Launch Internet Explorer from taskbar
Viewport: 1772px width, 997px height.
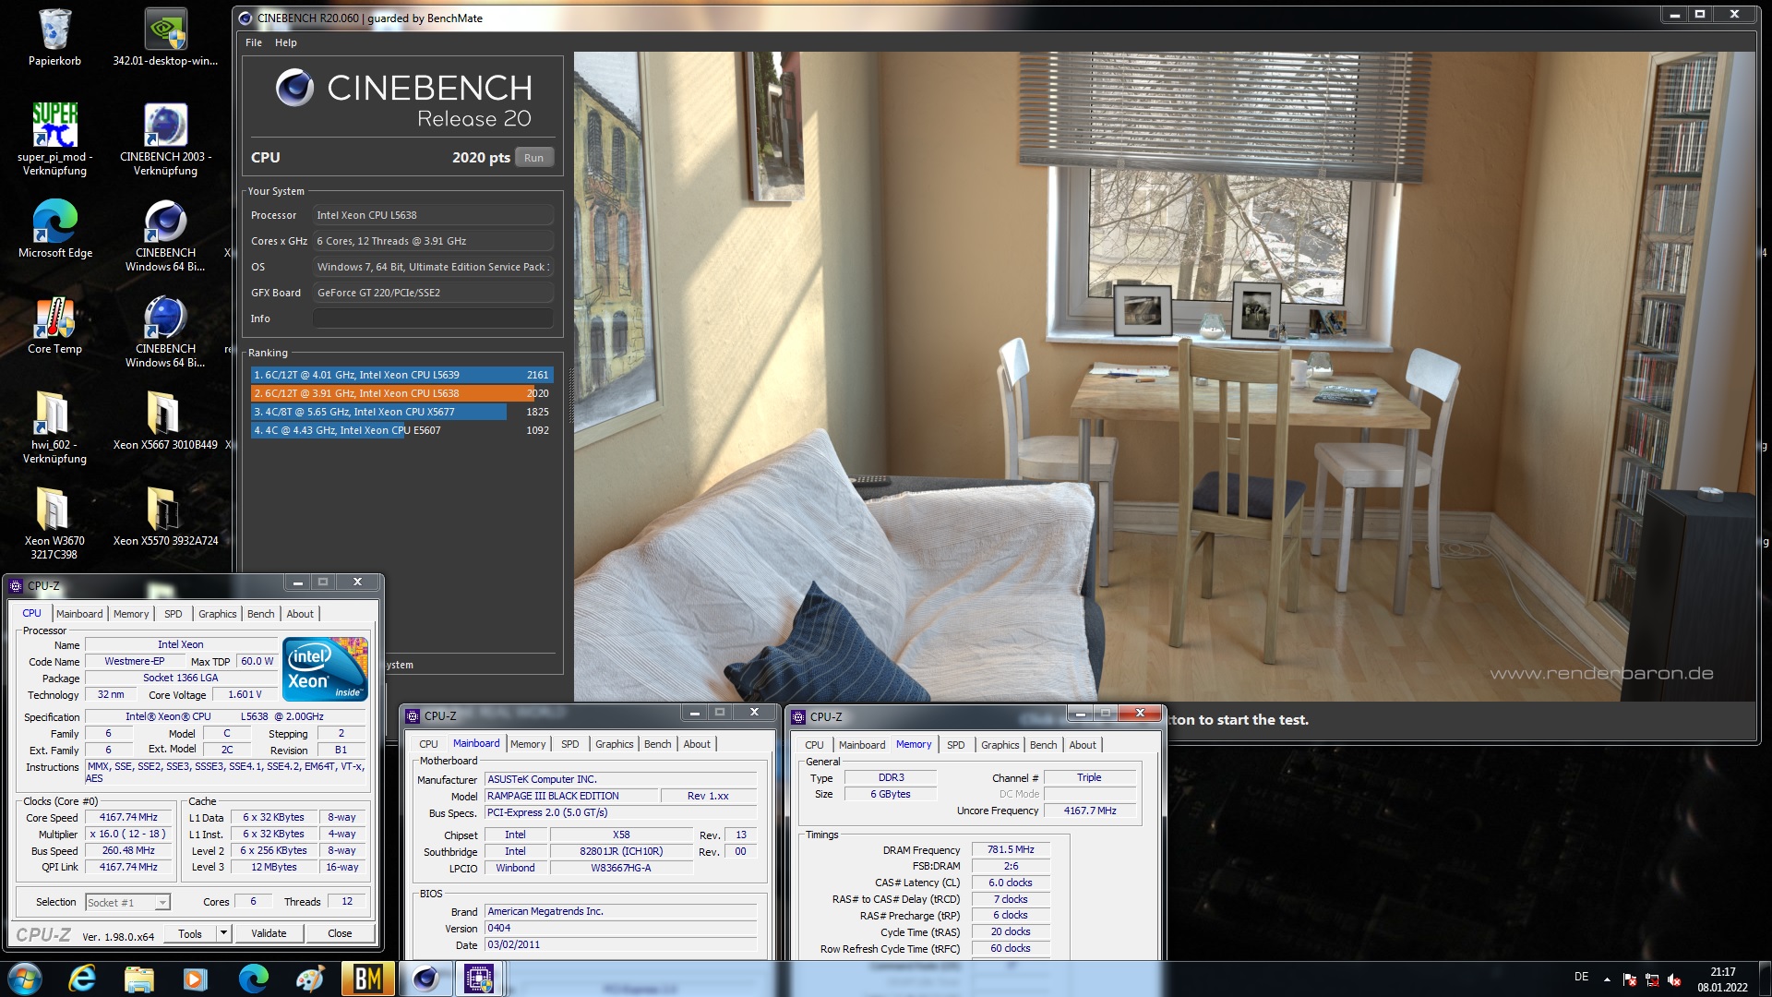pos(82,979)
